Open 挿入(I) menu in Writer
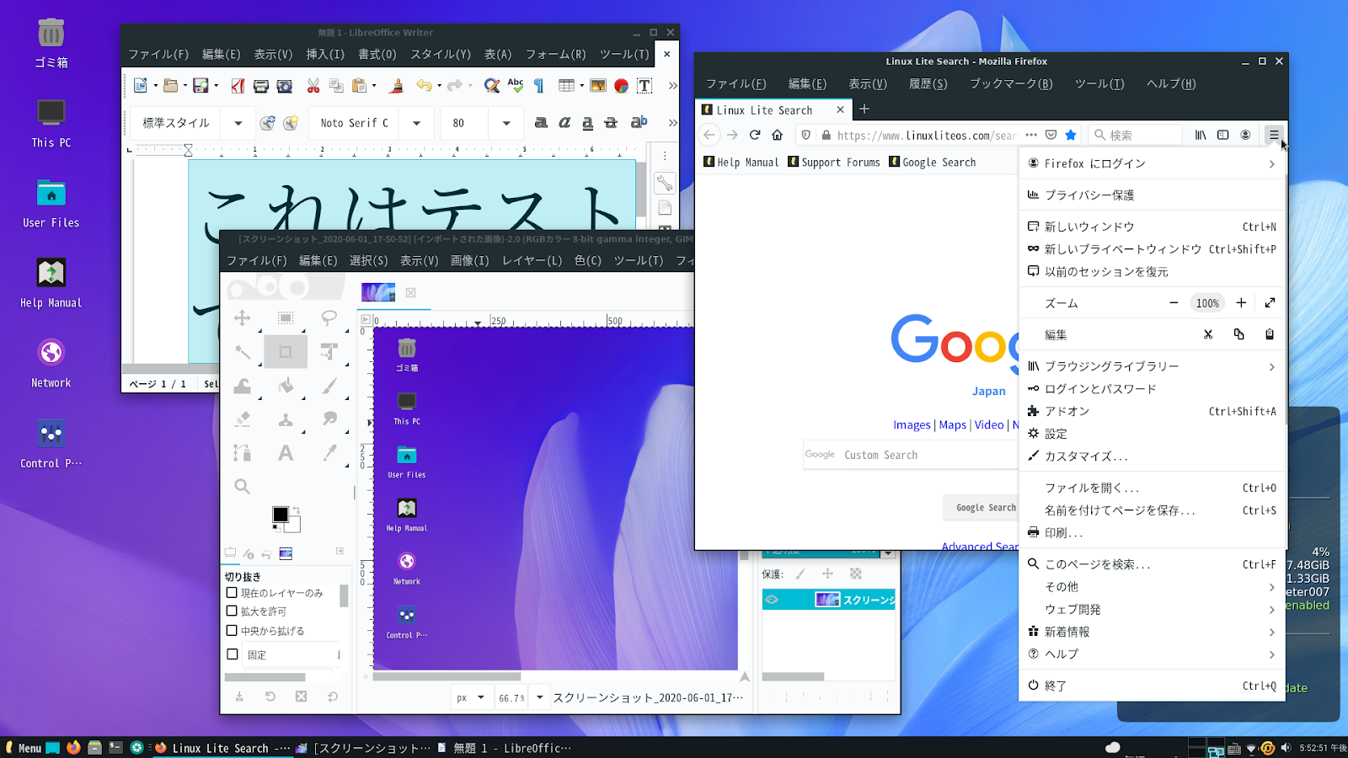Viewport: 1348px width, 758px height. (325, 54)
